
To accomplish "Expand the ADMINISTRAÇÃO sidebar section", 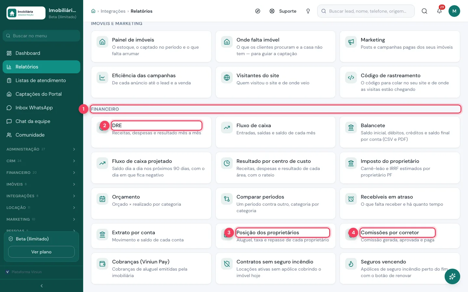I will click(x=42, y=149).
